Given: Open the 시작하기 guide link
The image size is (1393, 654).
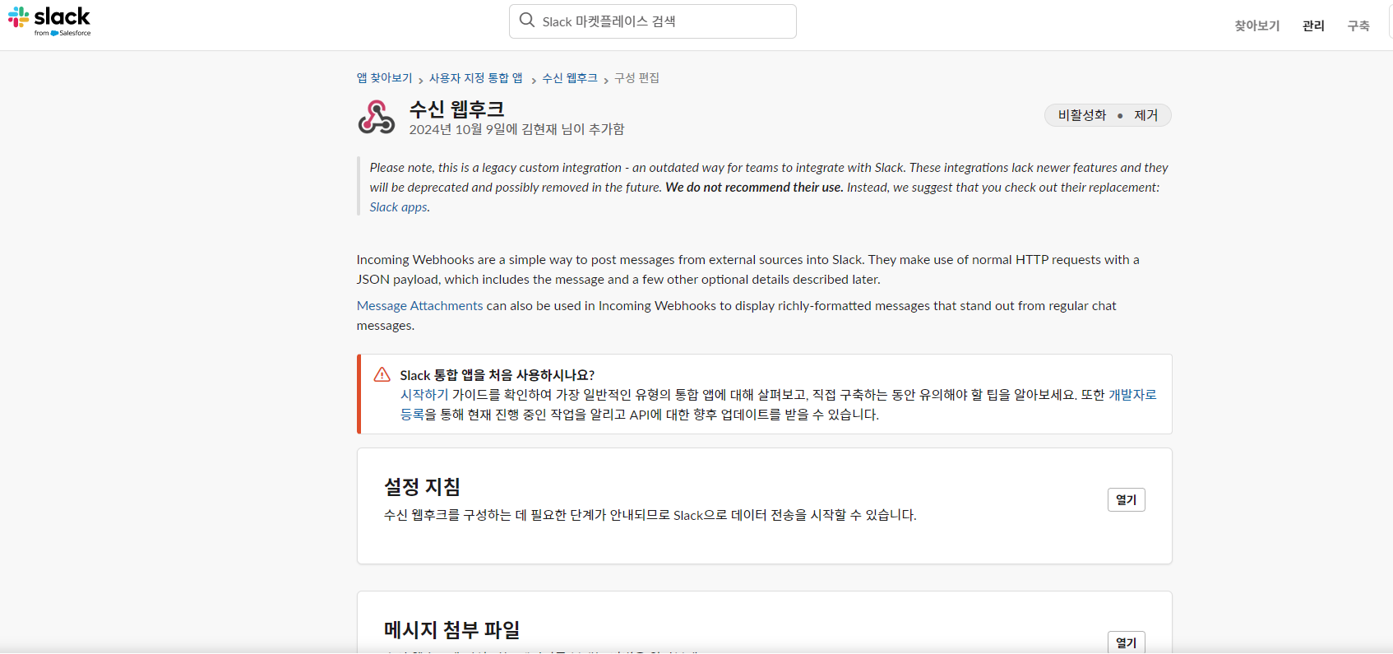Looking at the screenshot, I should click(424, 395).
